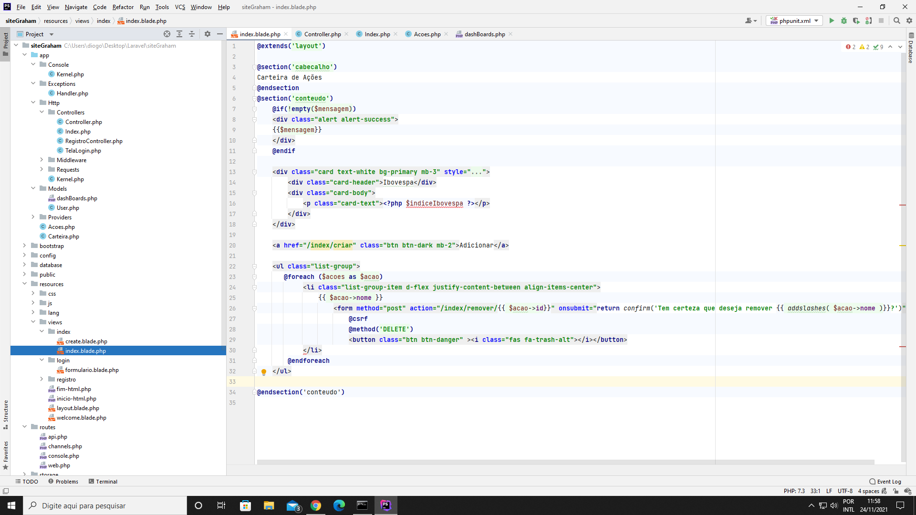916x515 pixels.
Task: Open Project panel options gear
Action: (x=208, y=34)
